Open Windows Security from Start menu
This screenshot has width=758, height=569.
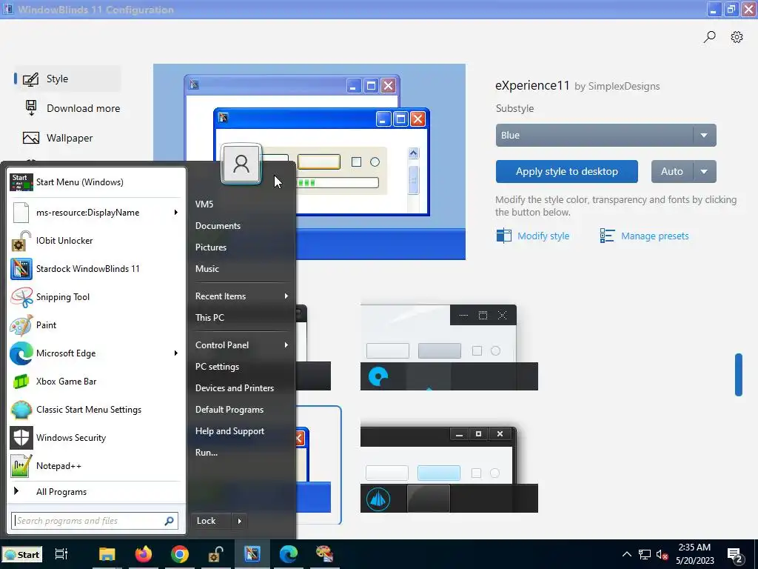[x=95, y=437]
